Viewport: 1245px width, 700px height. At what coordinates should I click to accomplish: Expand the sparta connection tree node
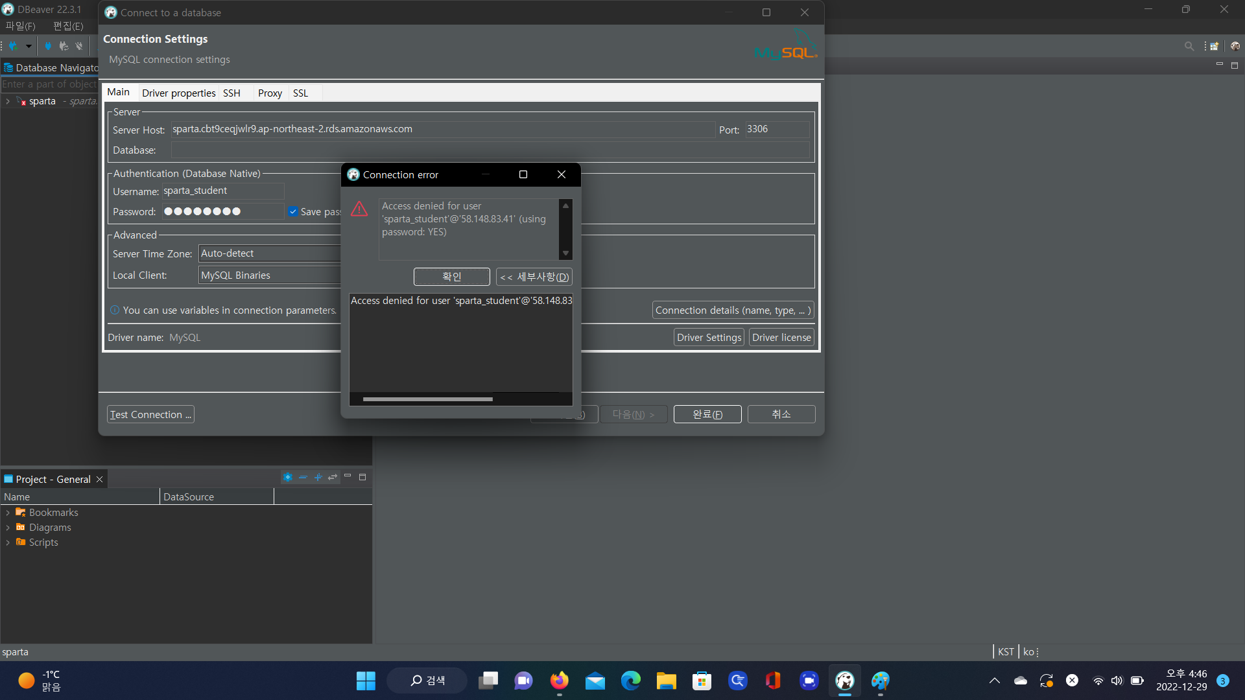[8, 102]
